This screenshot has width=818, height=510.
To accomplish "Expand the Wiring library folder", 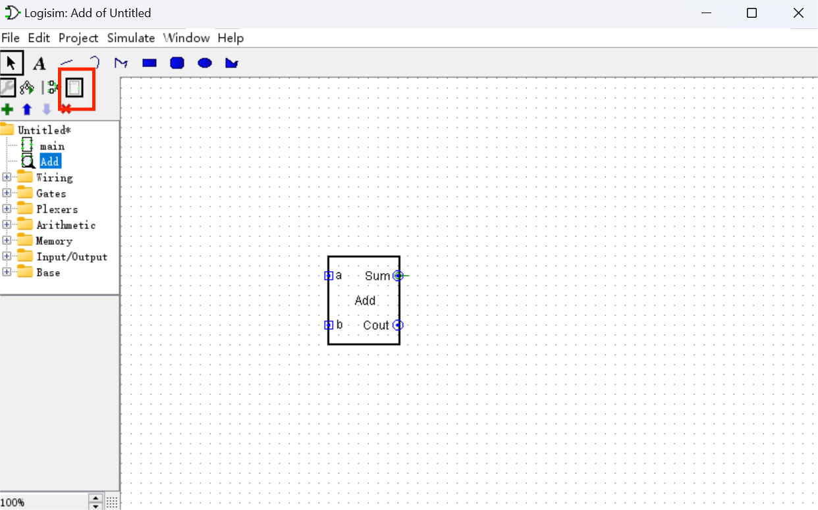I will pyautogui.click(x=7, y=178).
